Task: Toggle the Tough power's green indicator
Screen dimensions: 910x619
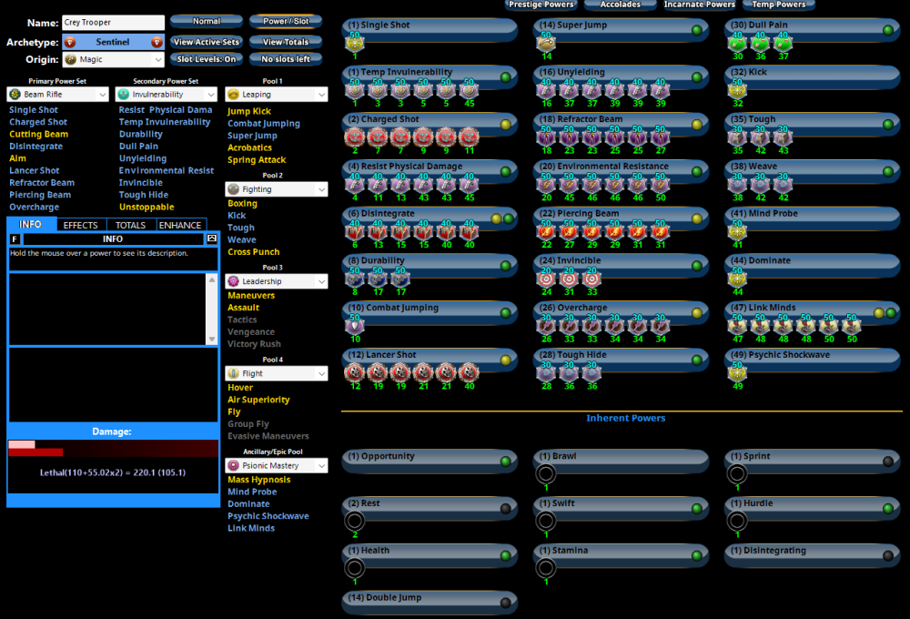Action: pos(889,124)
